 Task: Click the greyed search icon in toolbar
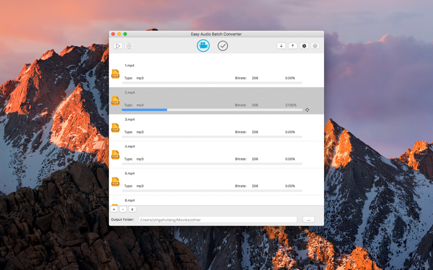pos(315,46)
